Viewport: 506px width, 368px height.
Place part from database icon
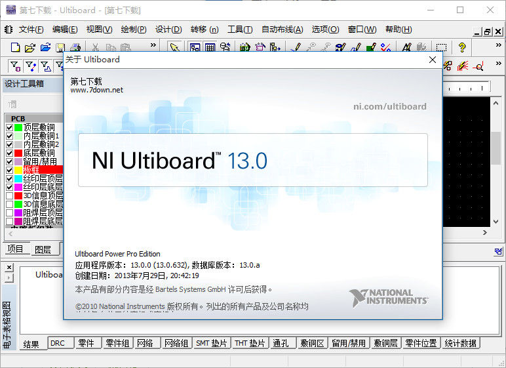275,47
